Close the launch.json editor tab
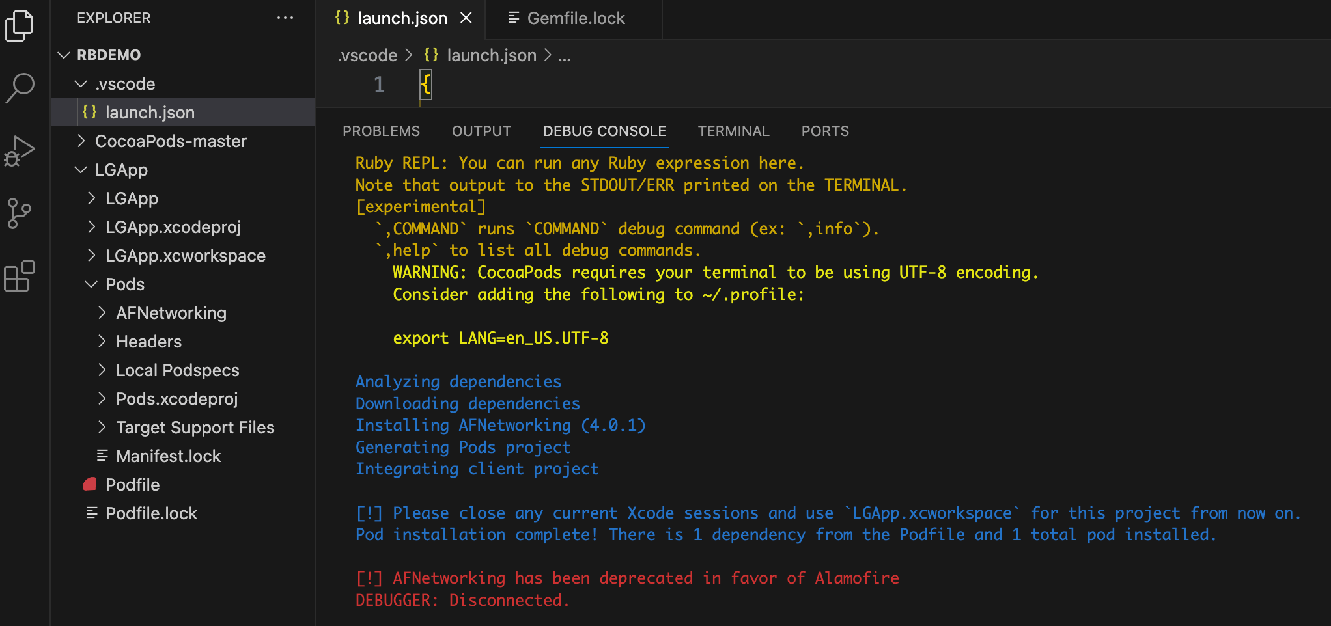 466,18
